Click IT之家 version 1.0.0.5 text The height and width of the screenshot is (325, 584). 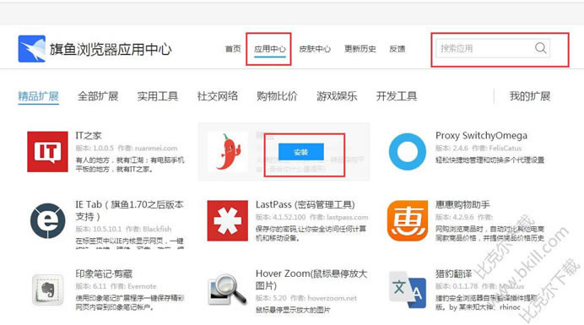95,149
